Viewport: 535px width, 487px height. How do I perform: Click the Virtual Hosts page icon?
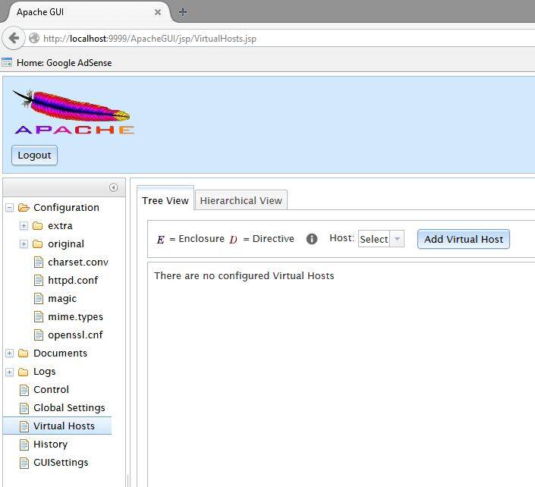24,426
